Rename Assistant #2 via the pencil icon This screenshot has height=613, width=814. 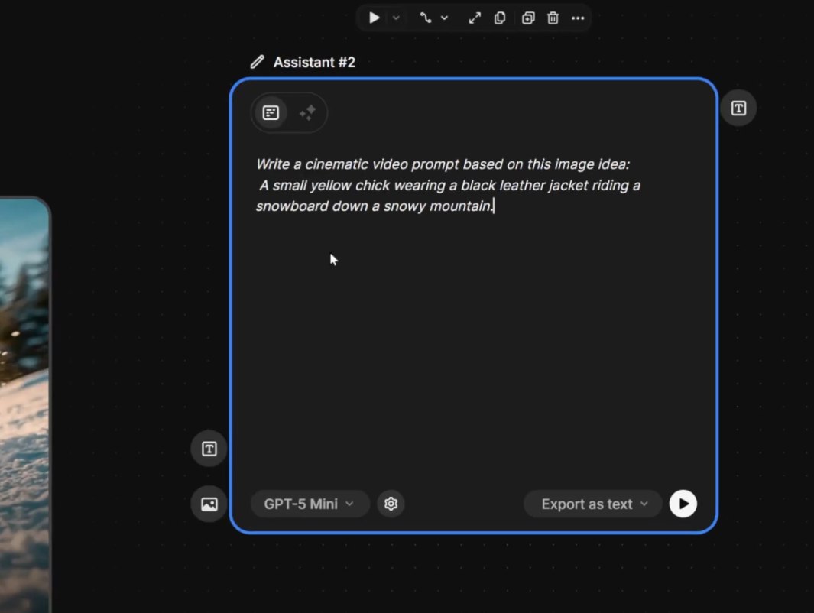click(x=257, y=61)
